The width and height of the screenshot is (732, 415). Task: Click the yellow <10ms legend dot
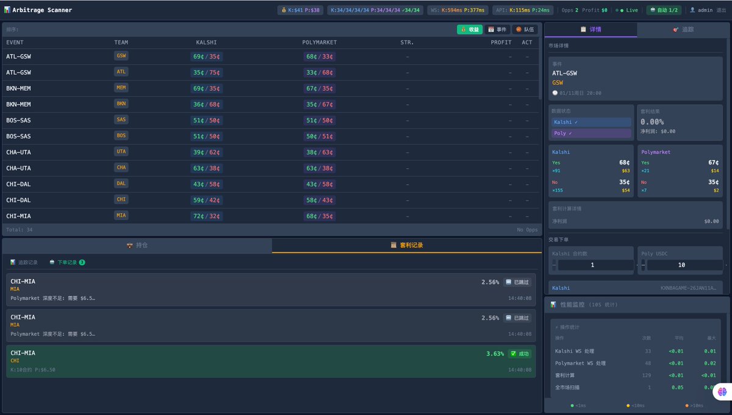tap(628, 405)
